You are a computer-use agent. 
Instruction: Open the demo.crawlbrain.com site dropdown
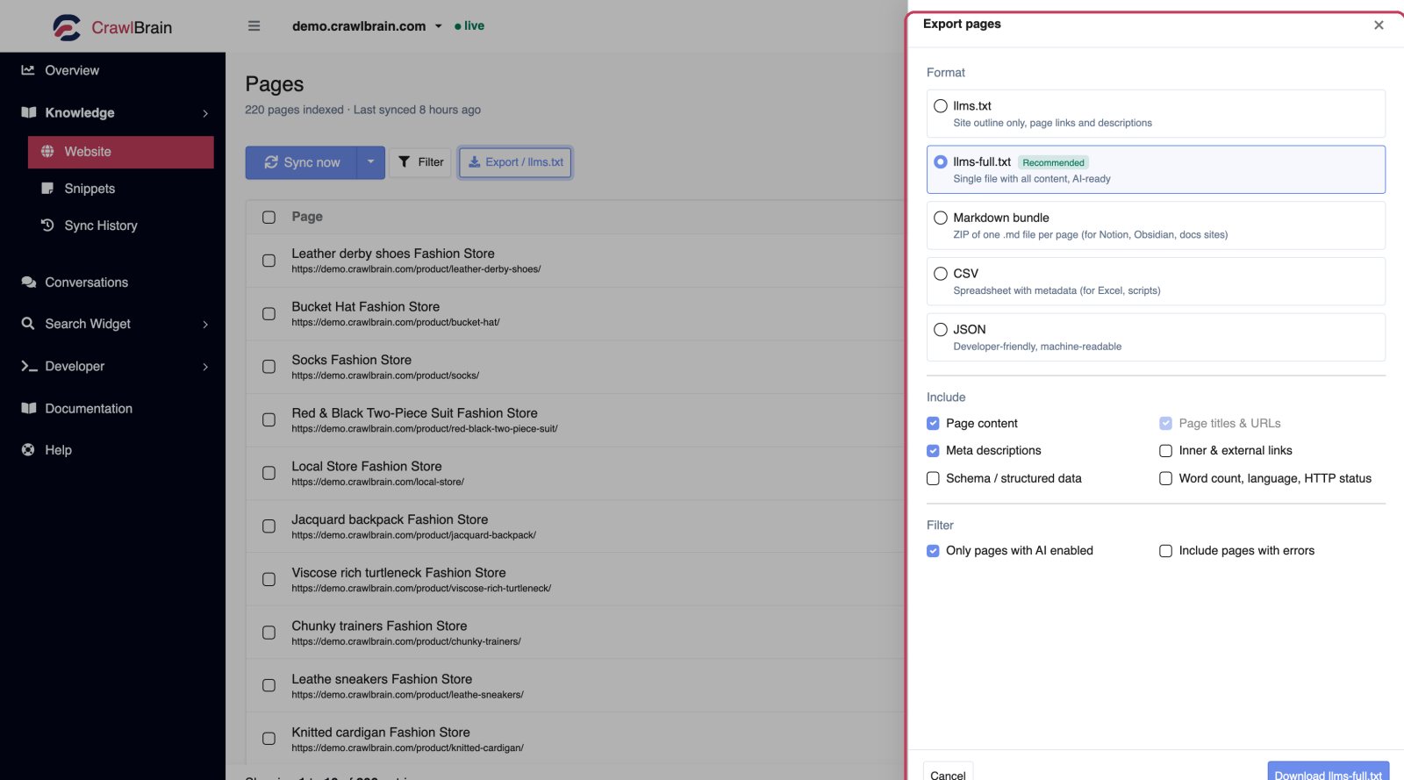click(x=367, y=26)
